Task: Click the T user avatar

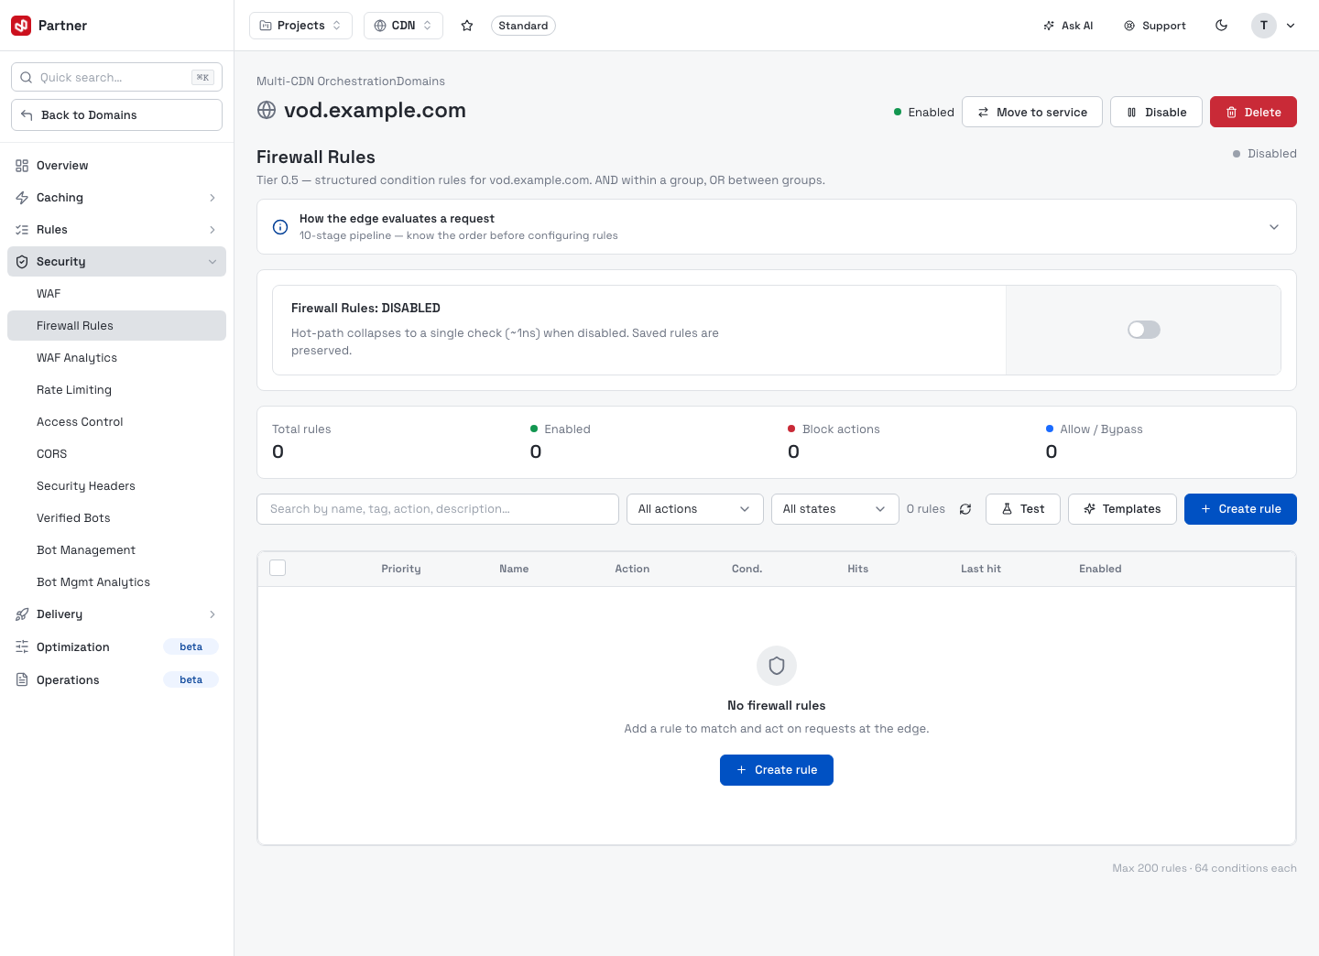Action: click(1263, 26)
